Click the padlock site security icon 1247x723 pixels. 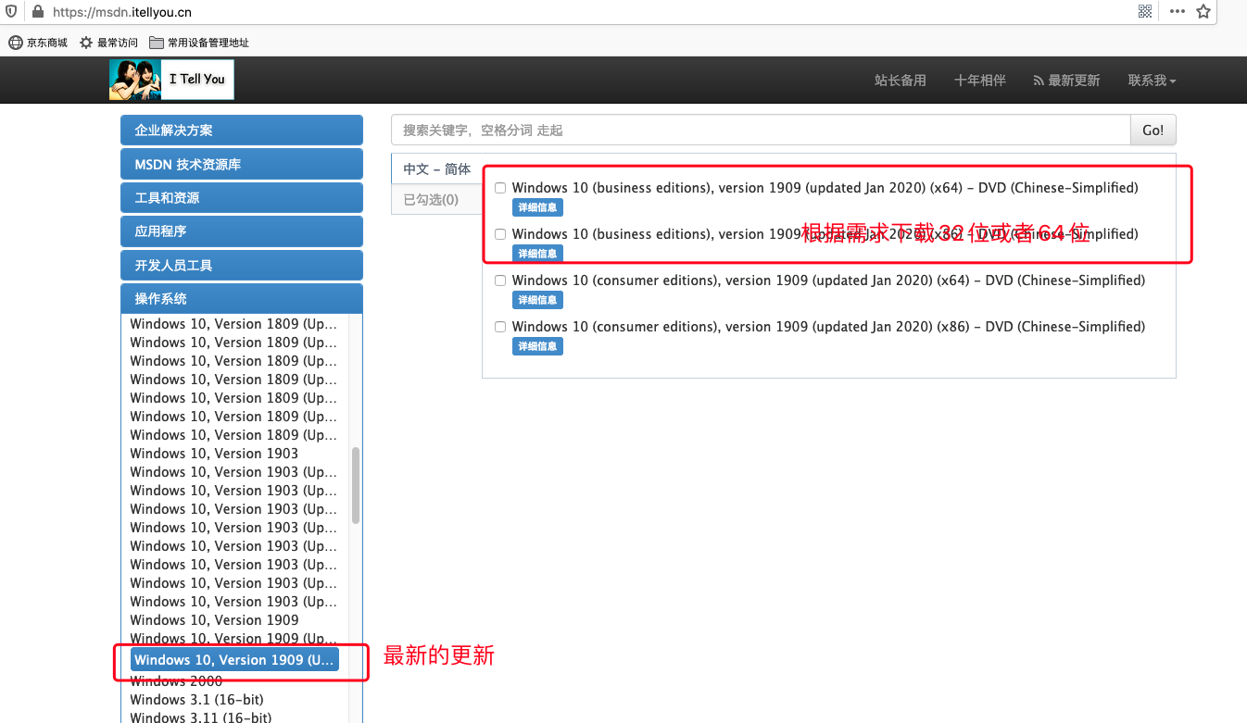[x=38, y=12]
